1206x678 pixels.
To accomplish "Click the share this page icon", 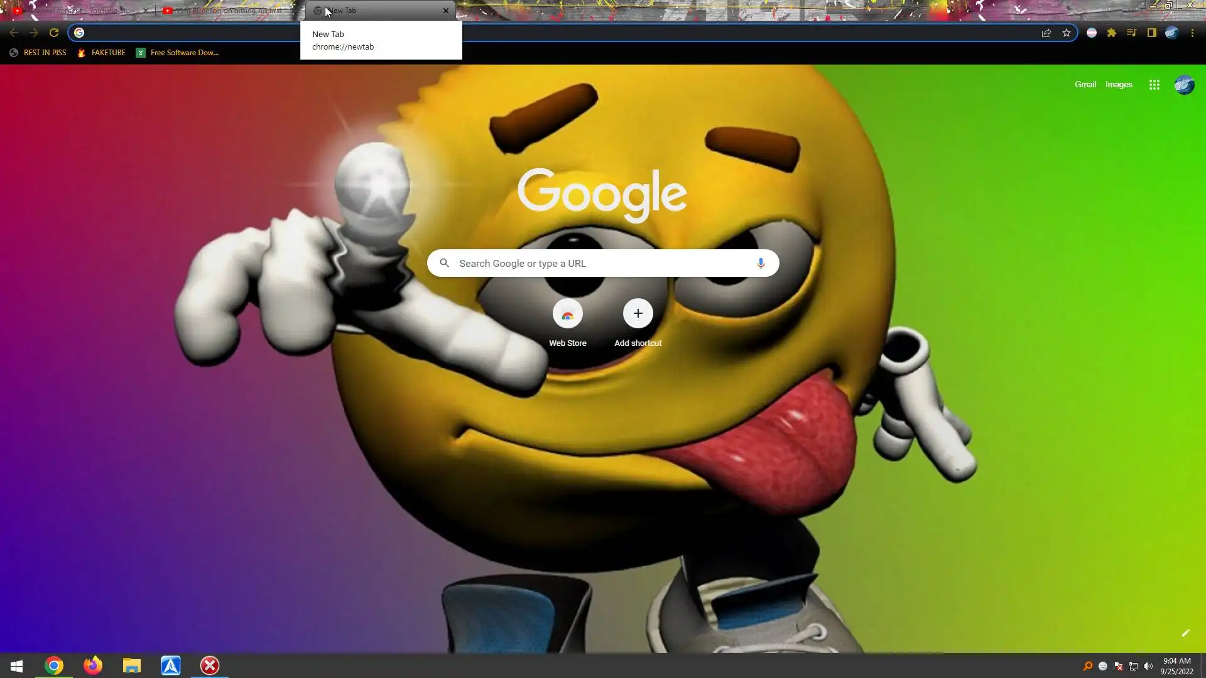I will click(1046, 33).
